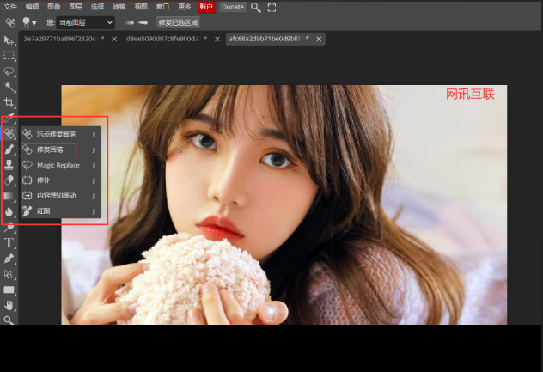Open the 文件 menu
Screen dimensions: 543x372
(x=10, y=7)
